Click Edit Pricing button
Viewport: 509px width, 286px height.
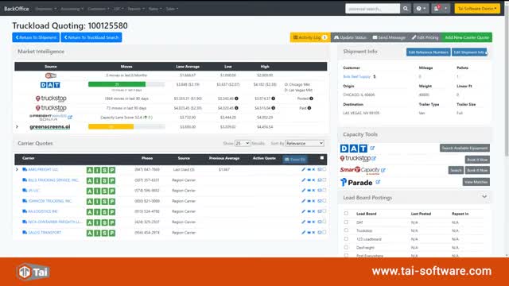pos(425,37)
